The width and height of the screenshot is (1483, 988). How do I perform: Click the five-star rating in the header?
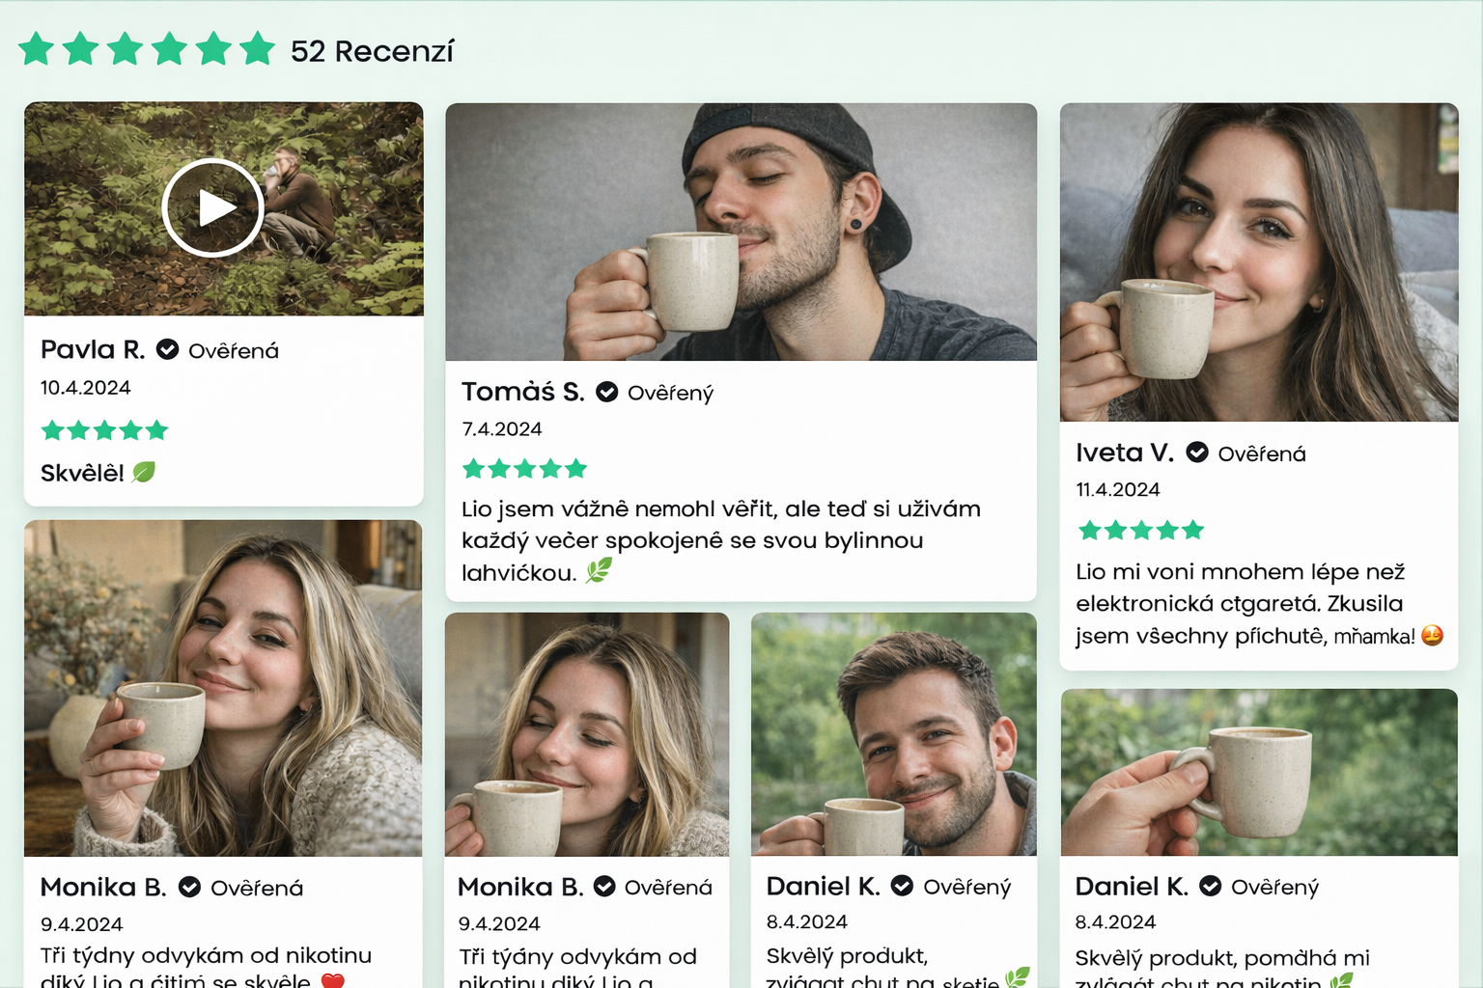tap(147, 49)
